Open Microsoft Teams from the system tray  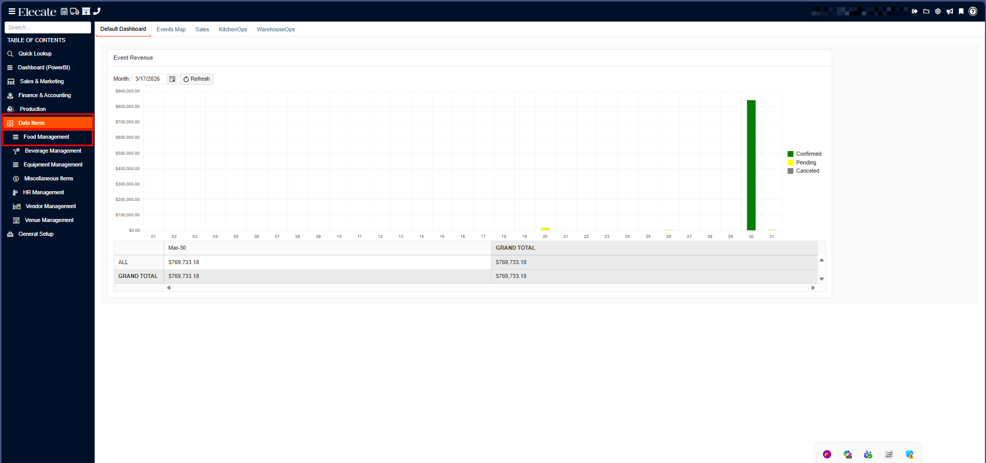(868, 454)
